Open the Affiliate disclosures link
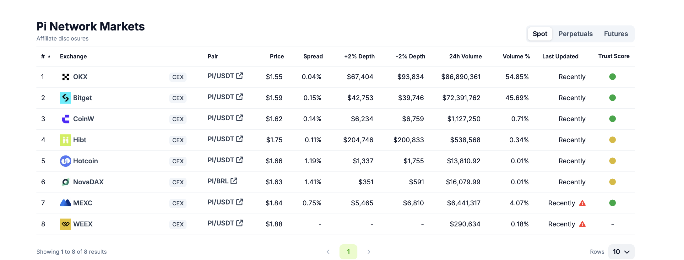This screenshot has width=684, height=260. point(62,39)
